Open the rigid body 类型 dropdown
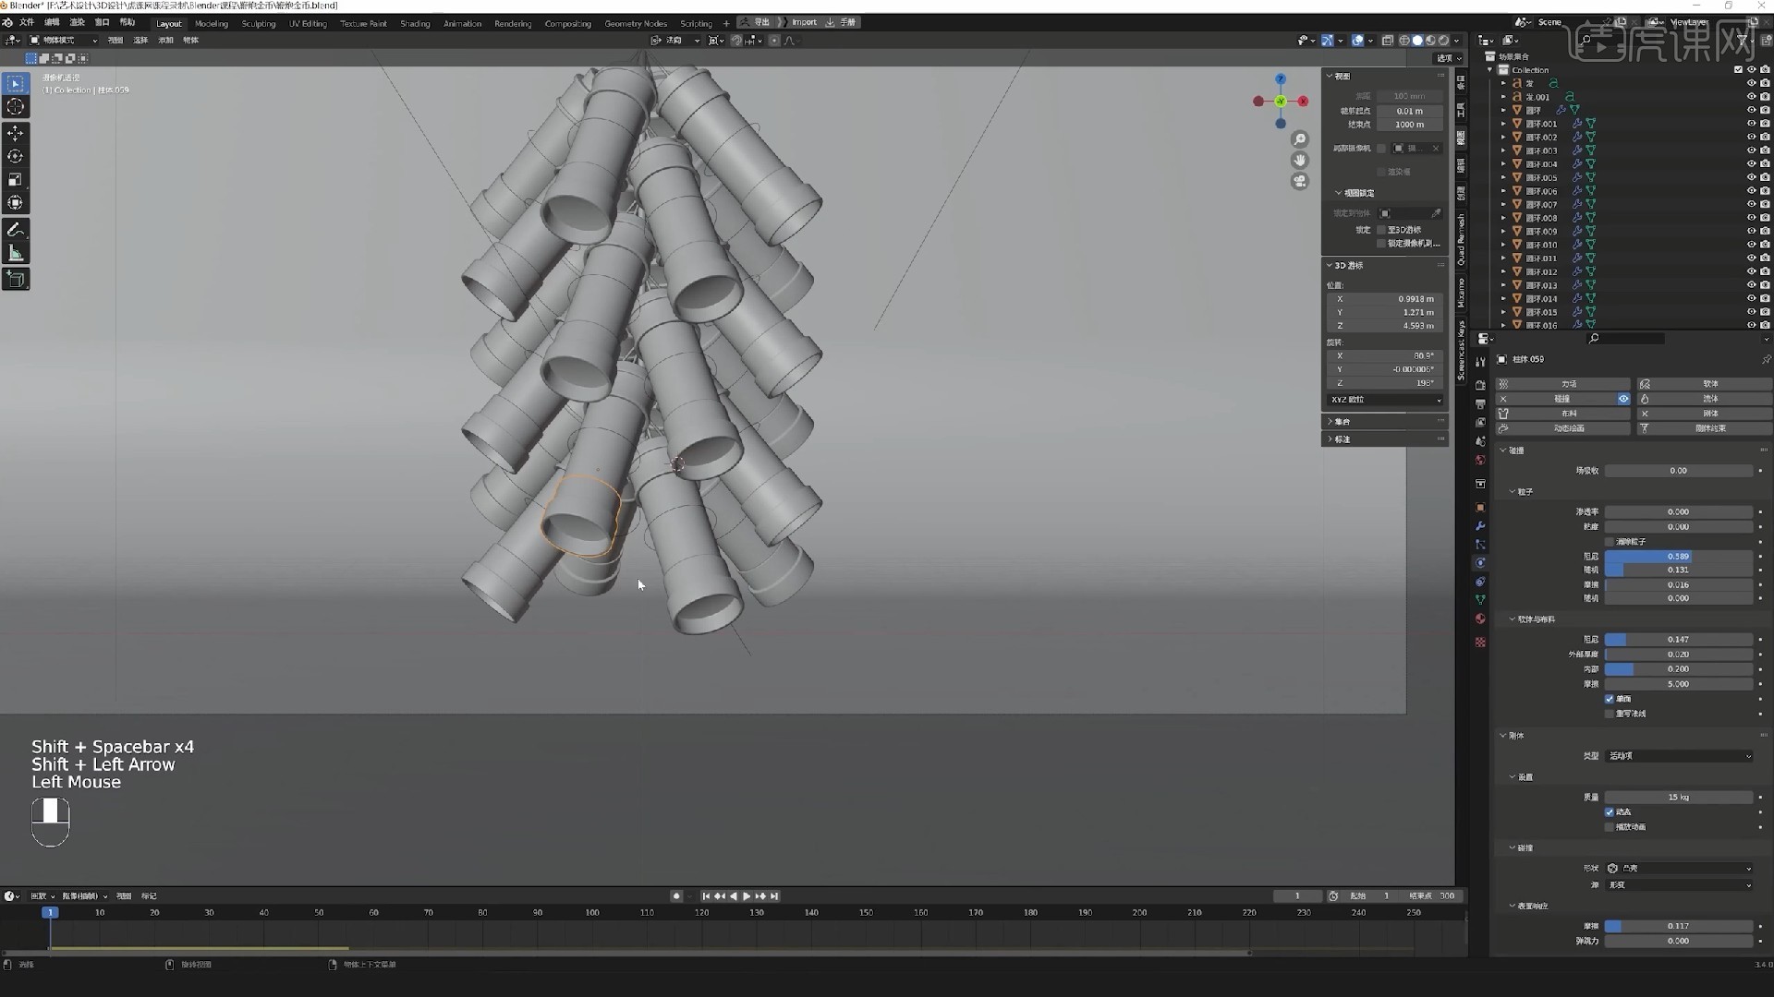The height and width of the screenshot is (997, 1774). point(1679,756)
